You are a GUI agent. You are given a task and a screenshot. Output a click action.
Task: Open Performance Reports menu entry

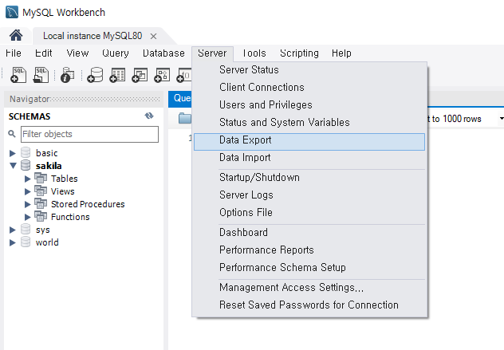[x=309, y=250]
